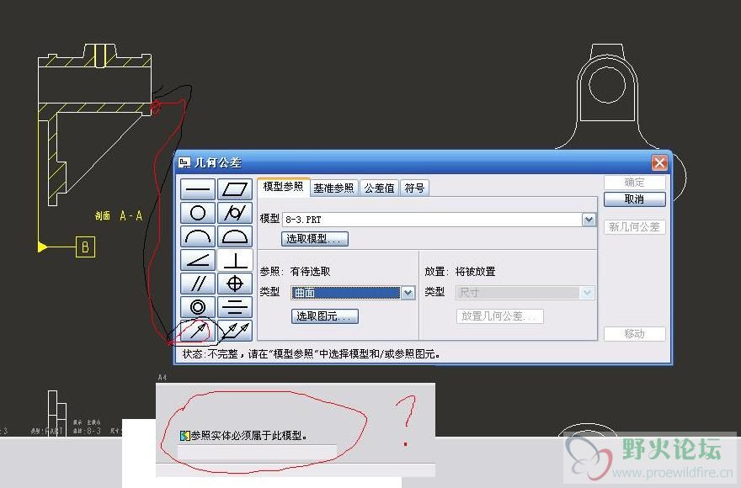Open the disabled 尺寸 placement type dropdown
Viewport: 741px width, 488px height.
pyautogui.click(x=587, y=293)
